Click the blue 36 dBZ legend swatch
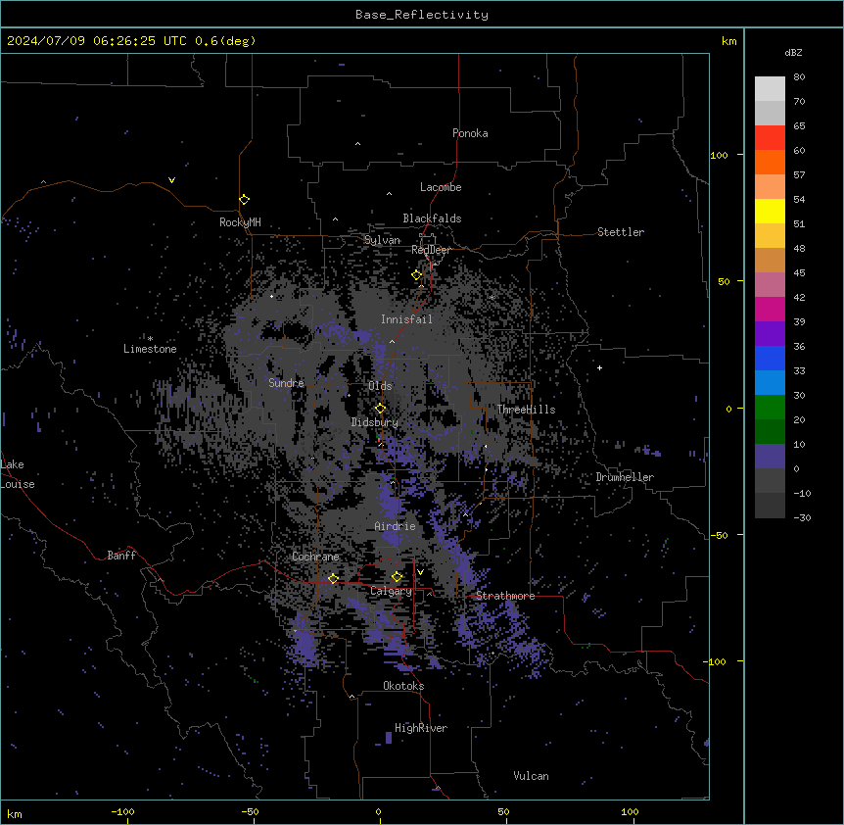Viewport: 844px width, 825px height. pyautogui.click(x=770, y=358)
